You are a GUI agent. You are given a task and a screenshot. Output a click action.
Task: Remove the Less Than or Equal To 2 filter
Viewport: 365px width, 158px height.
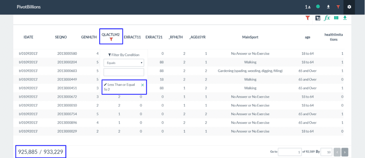[x=142, y=85]
